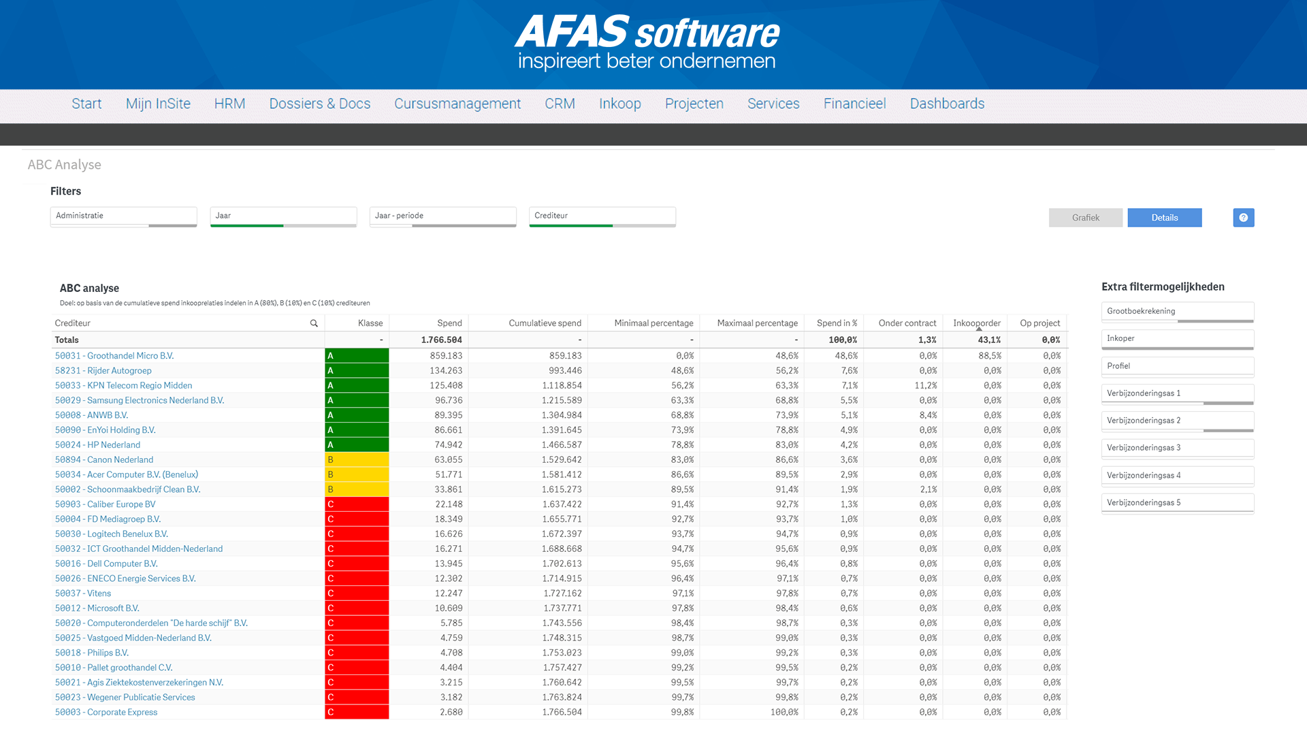This screenshot has width=1307, height=735.
Task: Open the Cursusmanagement menu
Action: click(x=457, y=103)
